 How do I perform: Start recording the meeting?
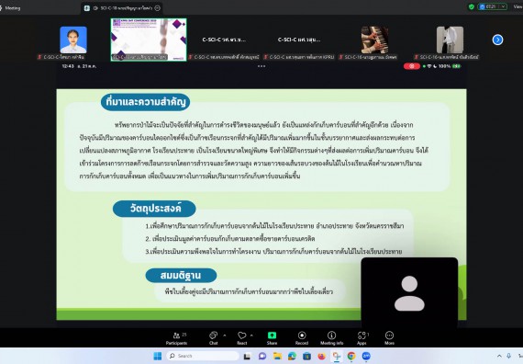pos(302,338)
